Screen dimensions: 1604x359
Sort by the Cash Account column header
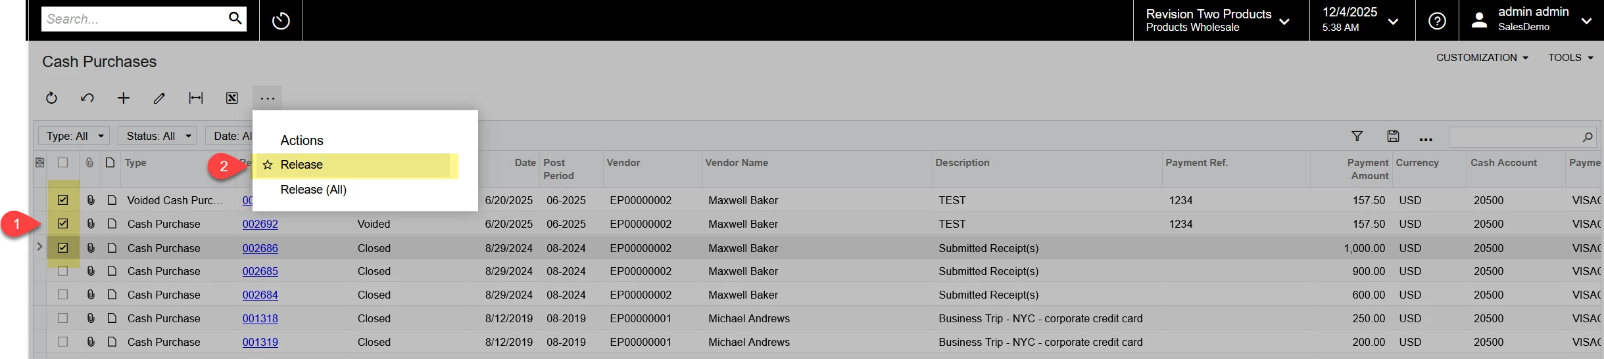coord(1503,163)
